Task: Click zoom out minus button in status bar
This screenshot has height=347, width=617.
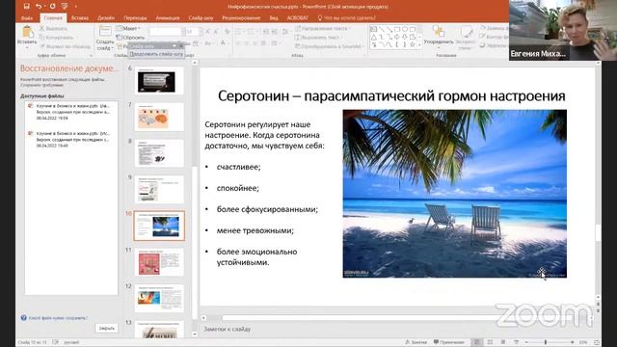Action: coord(526,342)
